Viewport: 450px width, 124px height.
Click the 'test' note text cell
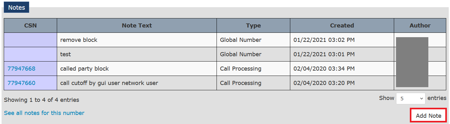pos(137,54)
